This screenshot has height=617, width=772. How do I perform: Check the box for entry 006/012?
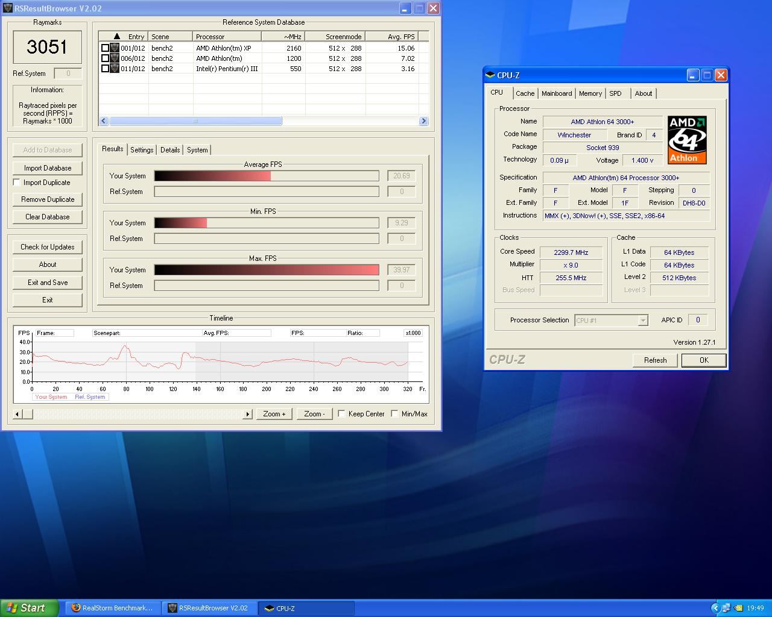point(105,58)
